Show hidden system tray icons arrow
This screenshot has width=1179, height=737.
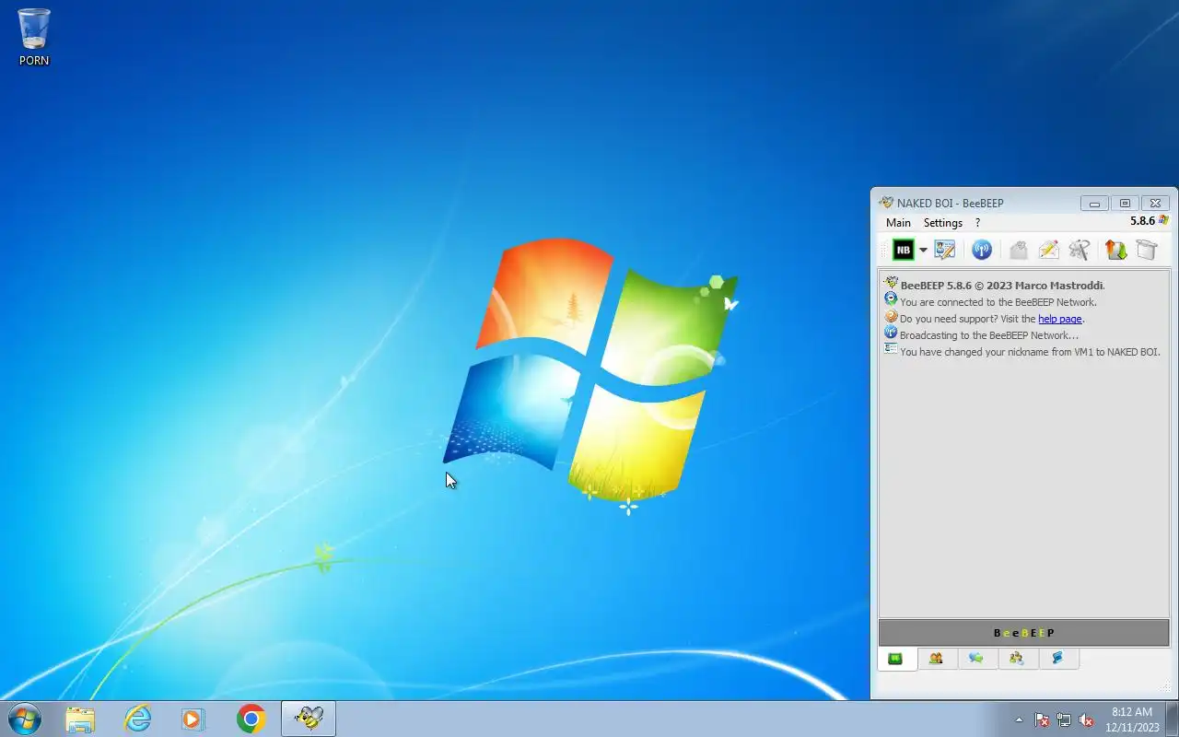[1019, 719]
